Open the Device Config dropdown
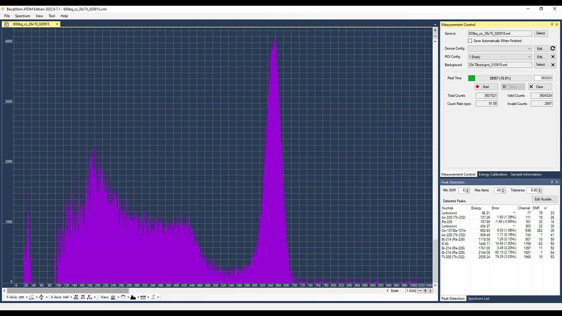The width and height of the screenshot is (562, 316). tap(500, 49)
